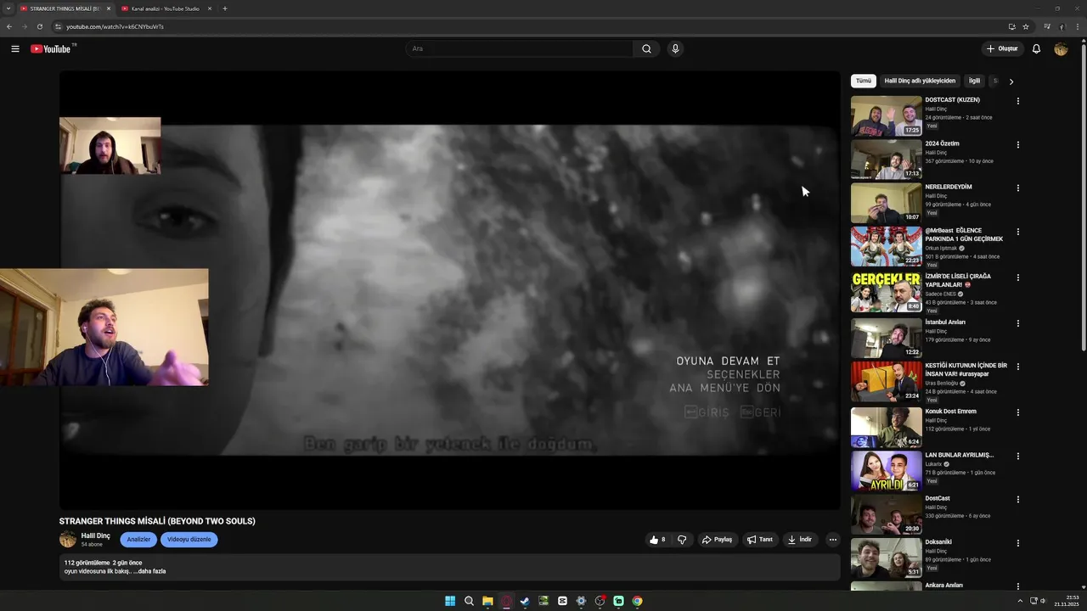Screen dimensions: 1087x611
Task: Select the STRANGER THINGS MİSALİ browser tab
Action: 65,8
